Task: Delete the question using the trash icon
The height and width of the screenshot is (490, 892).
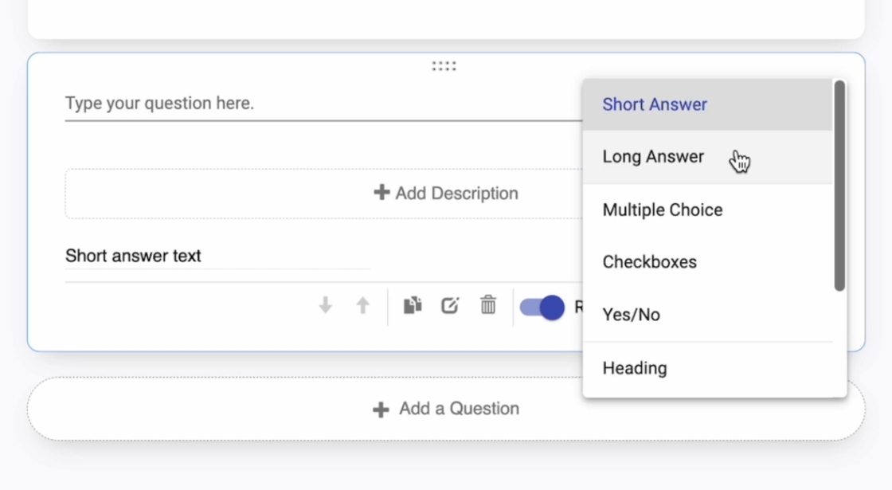Action: tap(488, 305)
